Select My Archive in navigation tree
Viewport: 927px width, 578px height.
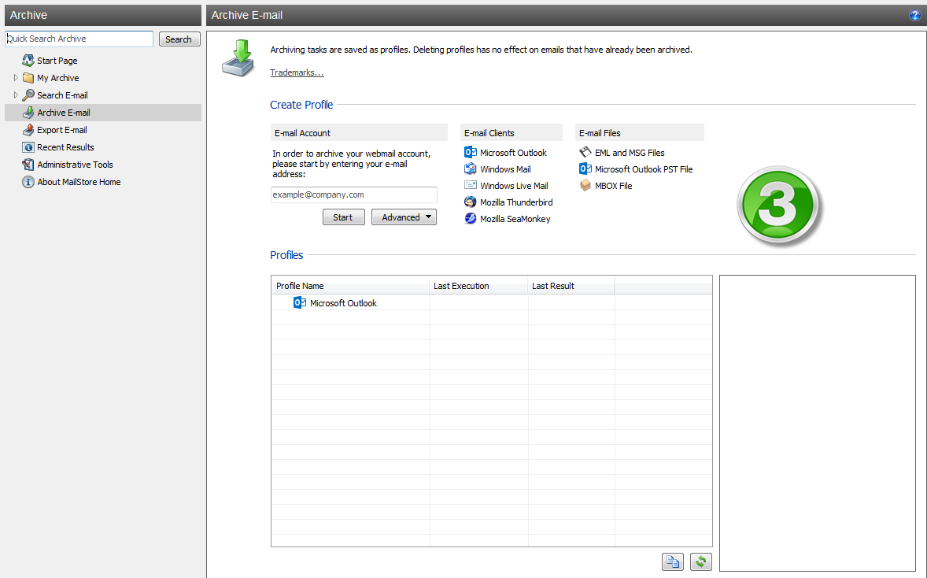(x=58, y=77)
